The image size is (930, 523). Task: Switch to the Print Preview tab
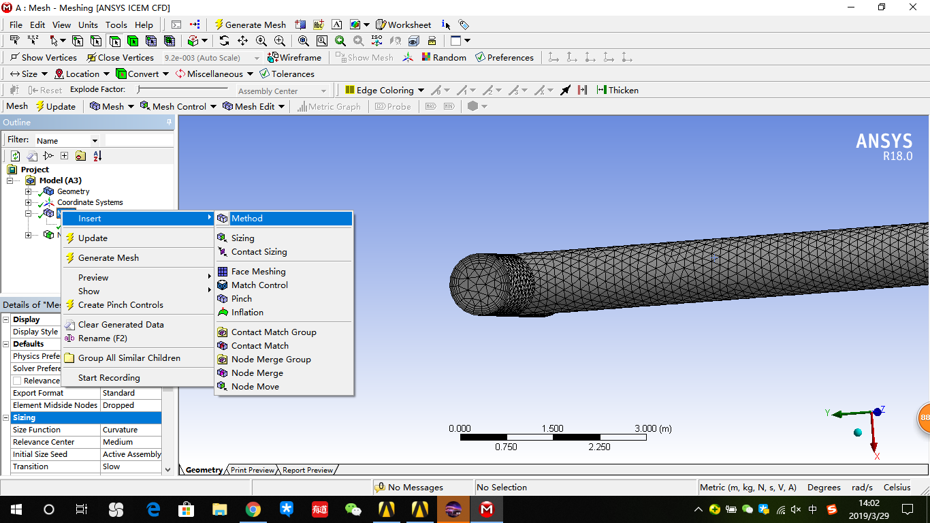click(x=252, y=469)
